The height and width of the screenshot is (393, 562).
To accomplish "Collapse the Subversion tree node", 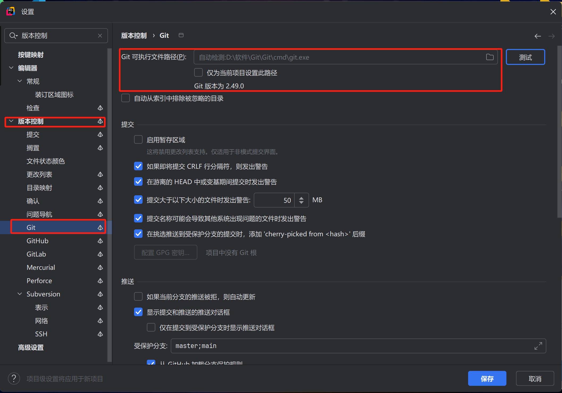I will click(20, 294).
